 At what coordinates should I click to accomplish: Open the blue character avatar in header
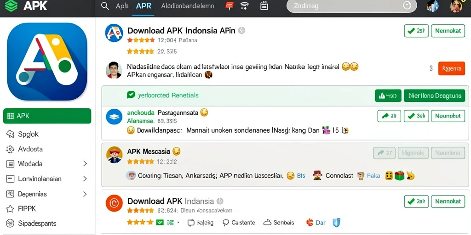point(432,6)
